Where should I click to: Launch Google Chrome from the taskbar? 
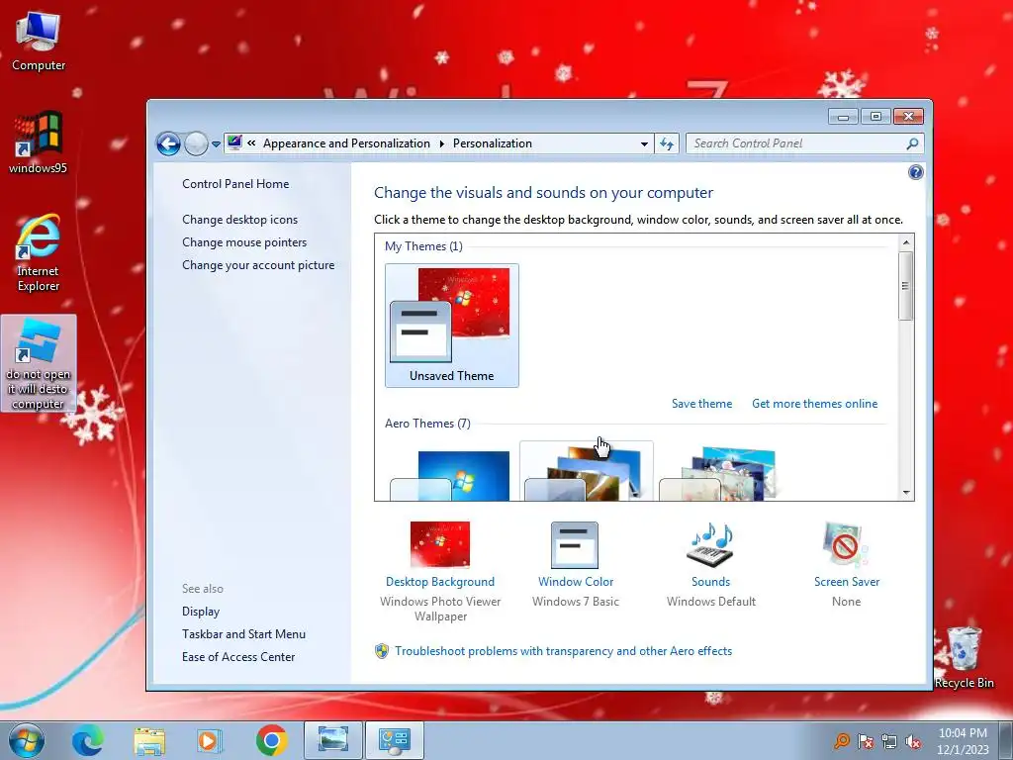coord(271,740)
